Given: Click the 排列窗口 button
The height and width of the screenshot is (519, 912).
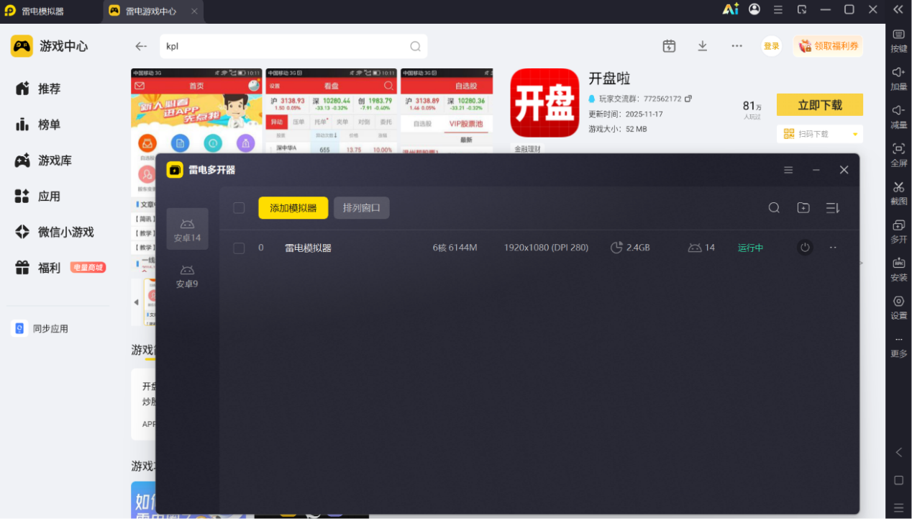Looking at the screenshot, I should 362,208.
